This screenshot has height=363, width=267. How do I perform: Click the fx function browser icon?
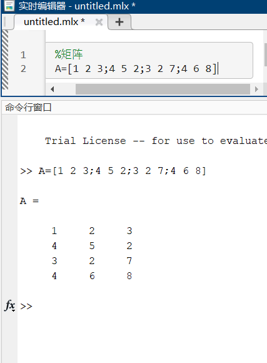[10, 305]
